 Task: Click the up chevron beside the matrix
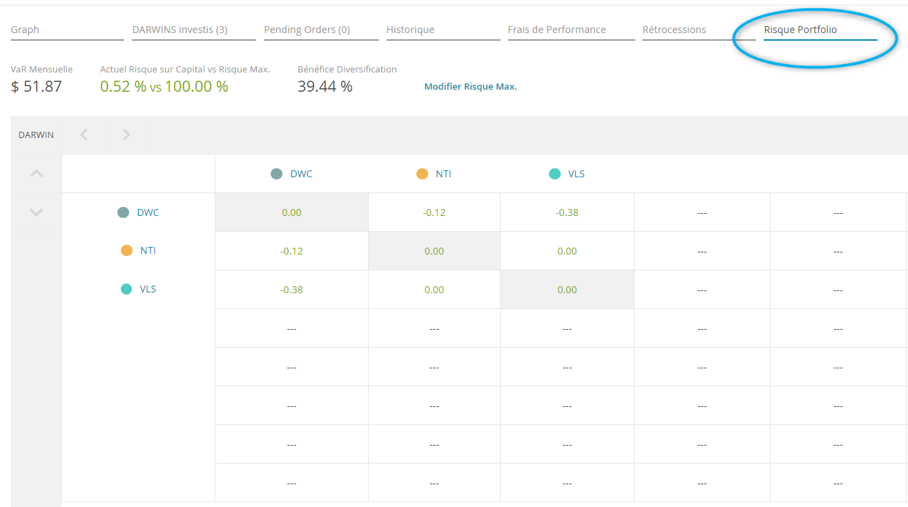(37, 174)
